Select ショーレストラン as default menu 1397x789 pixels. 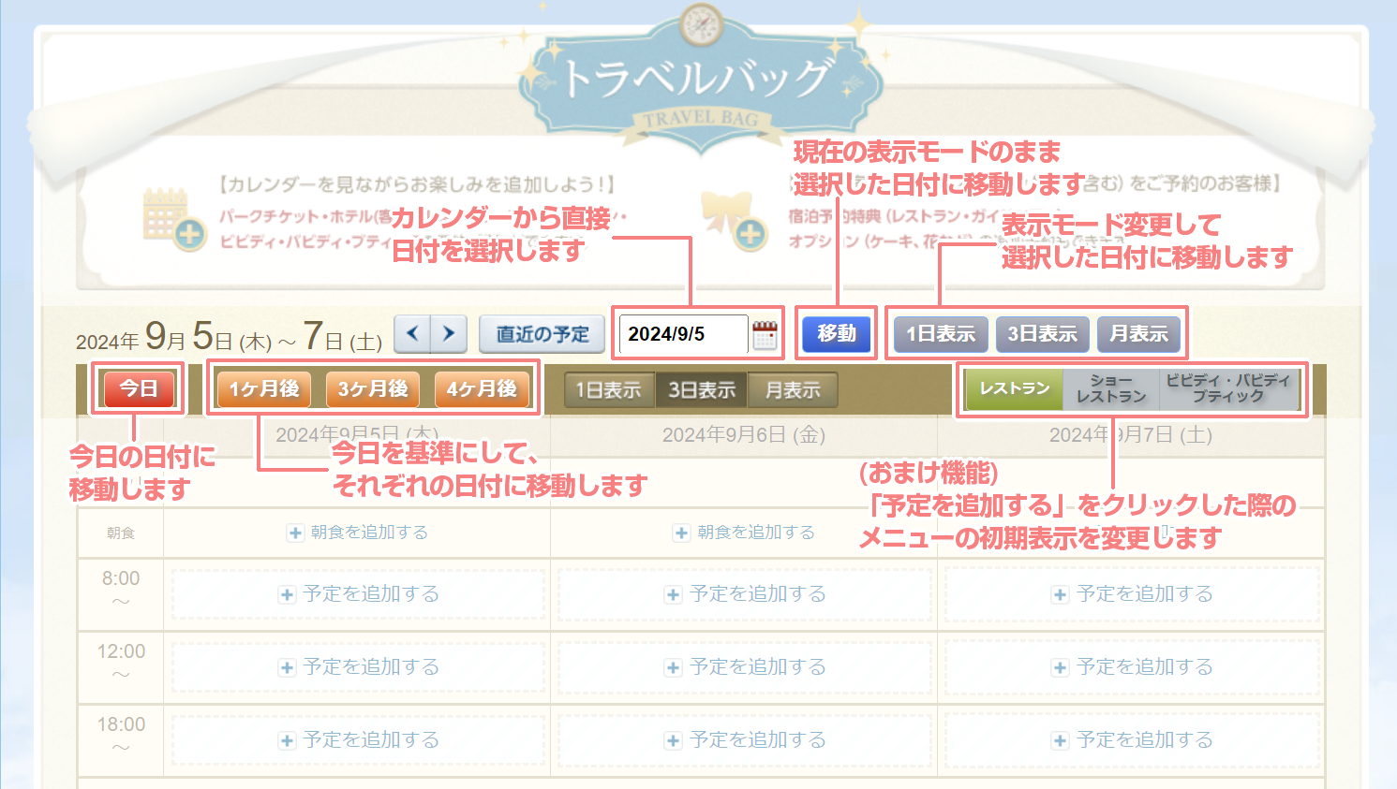pos(1111,388)
